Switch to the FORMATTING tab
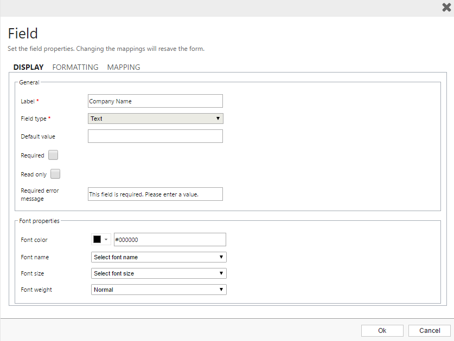Viewport: 454px width, 341px height. tap(75, 67)
